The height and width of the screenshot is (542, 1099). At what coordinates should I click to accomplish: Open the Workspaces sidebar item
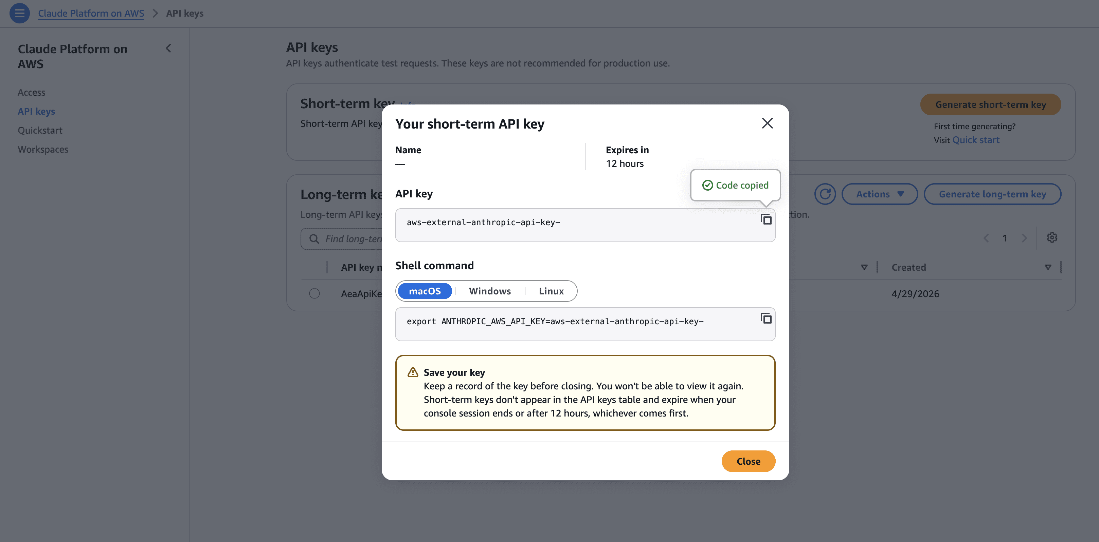pyautogui.click(x=43, y=150)
